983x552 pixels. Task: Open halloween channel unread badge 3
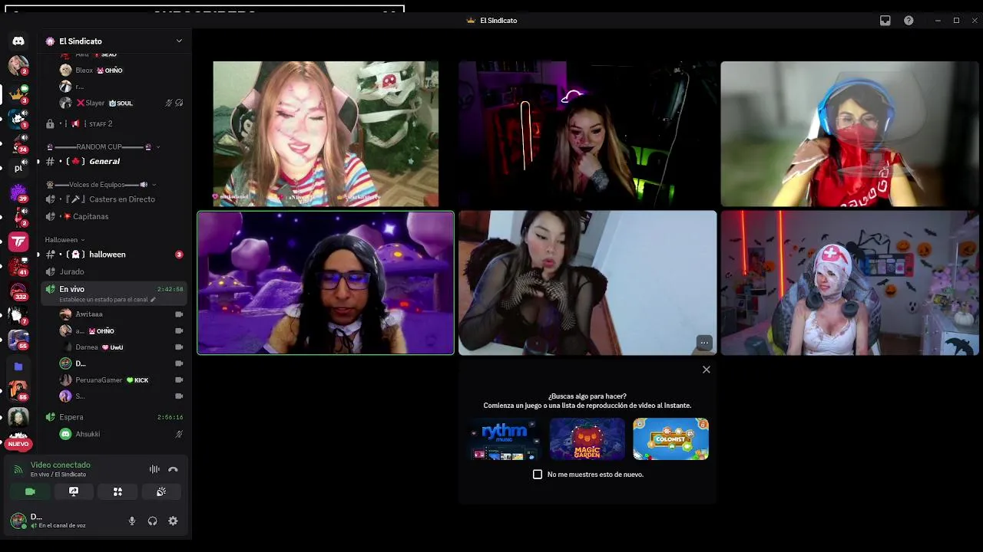tap(179, 255)
